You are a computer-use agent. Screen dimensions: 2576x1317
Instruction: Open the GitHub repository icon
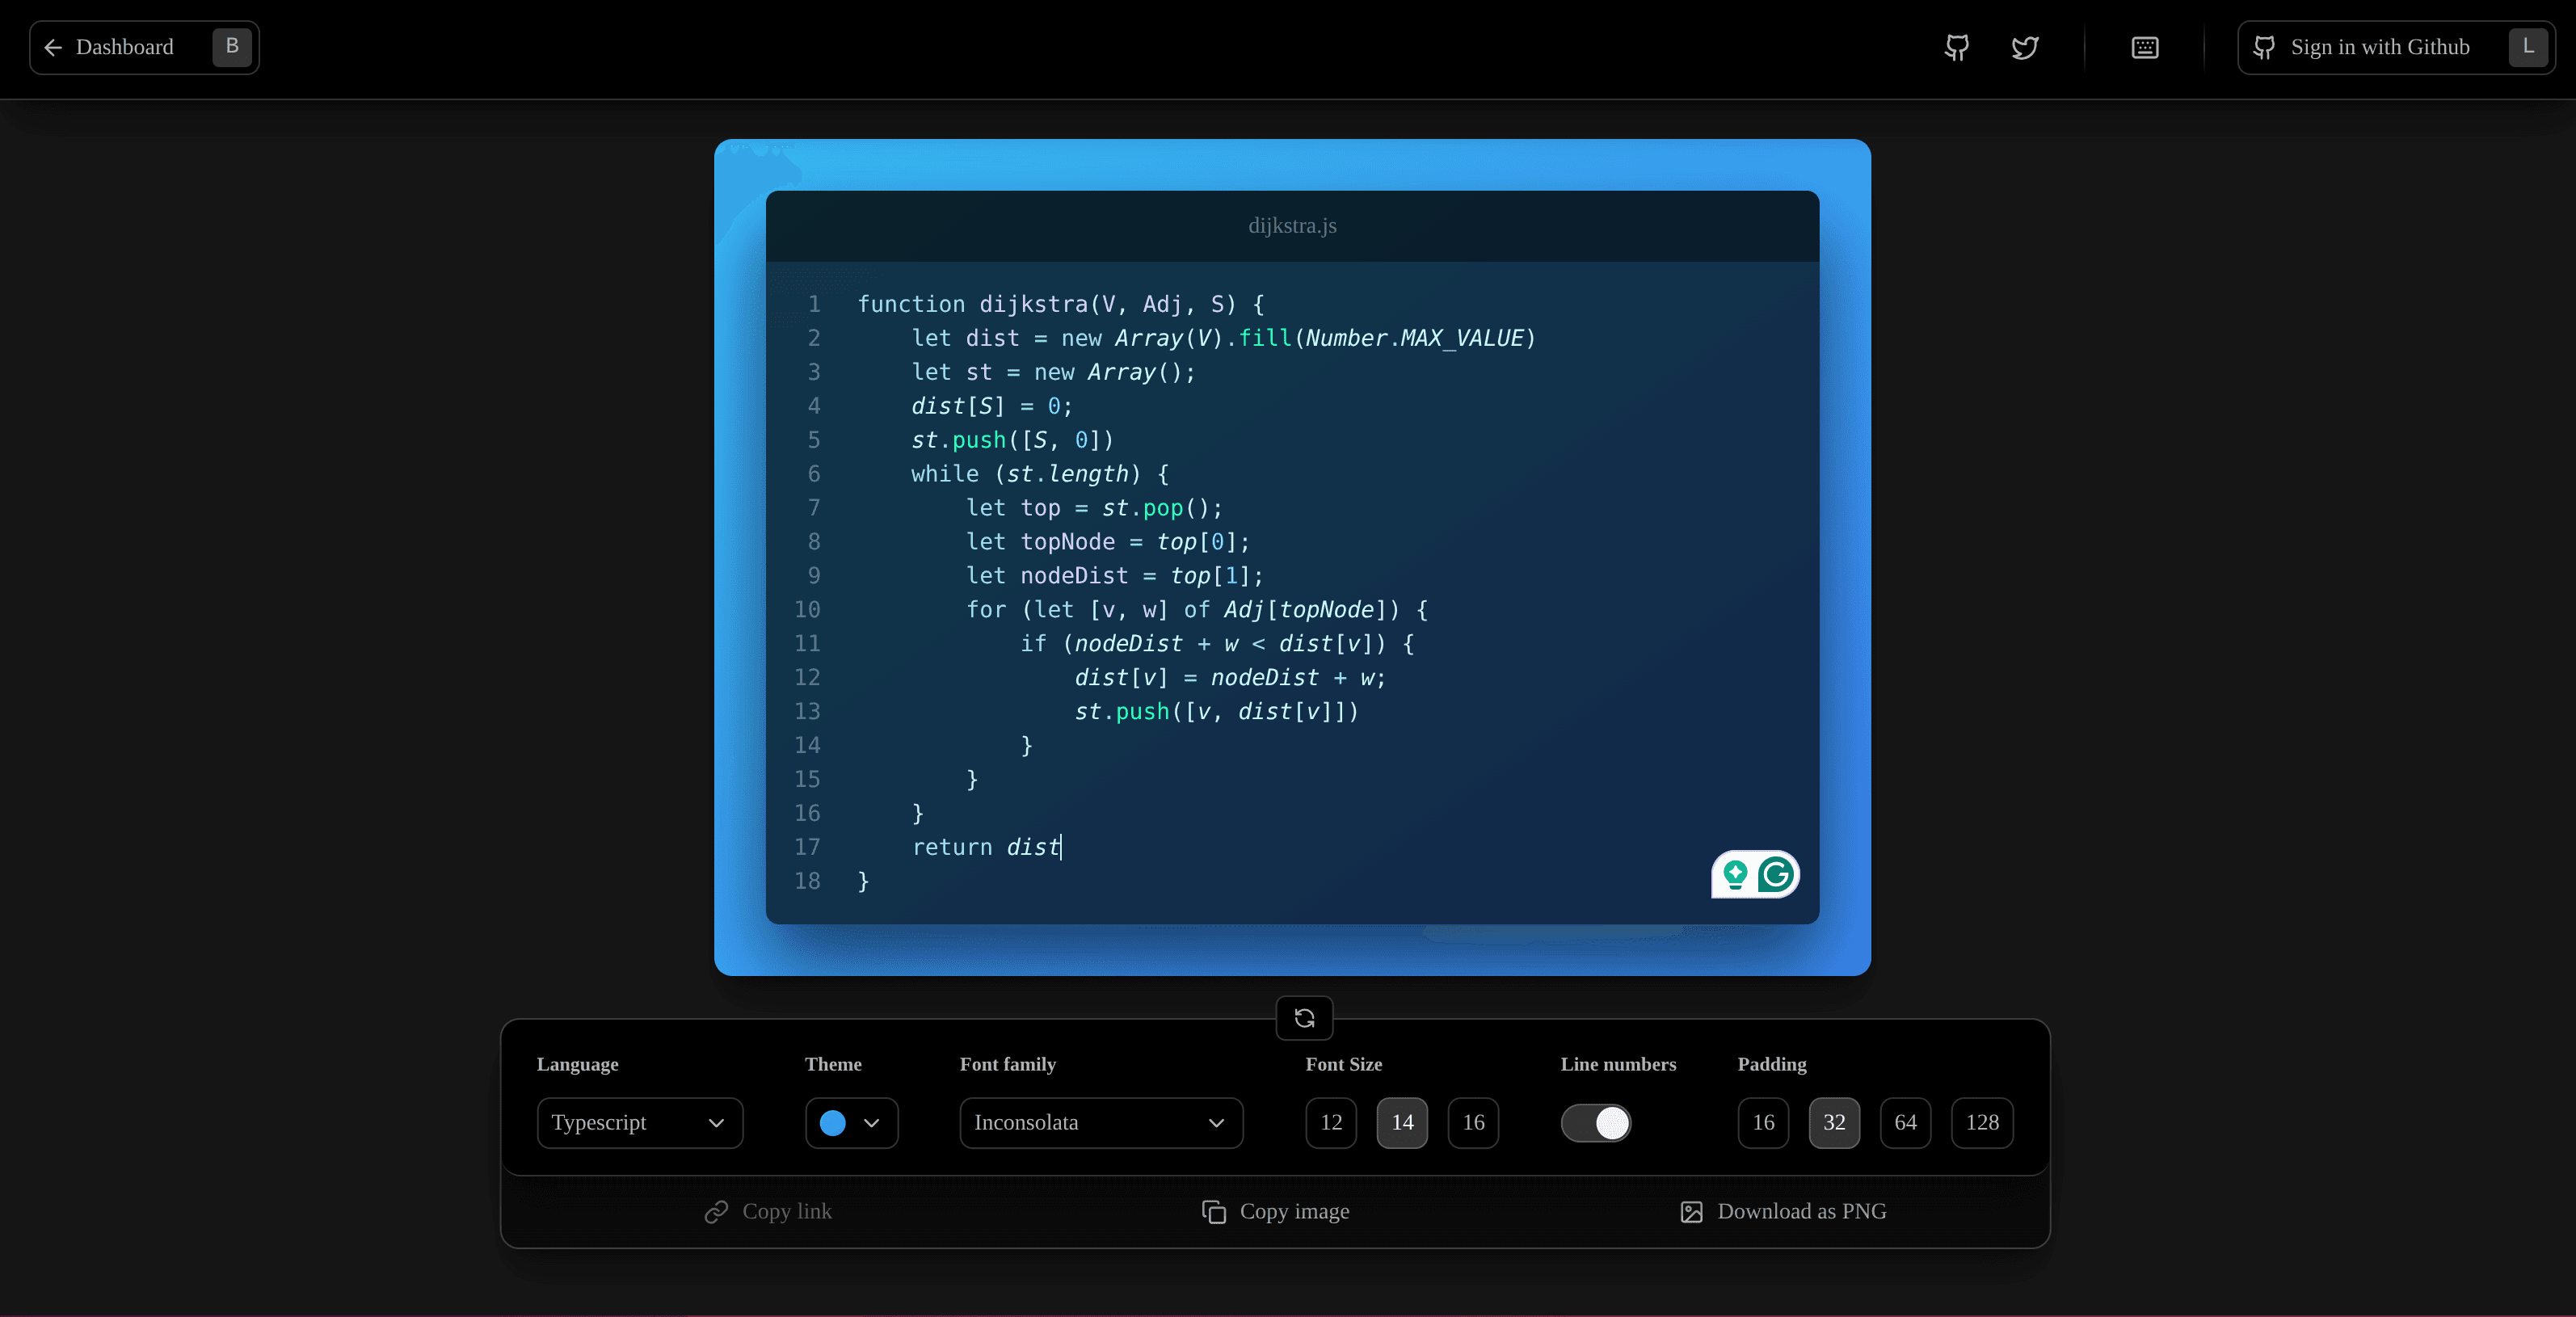pyautogui.click(x=1956, y=47)
